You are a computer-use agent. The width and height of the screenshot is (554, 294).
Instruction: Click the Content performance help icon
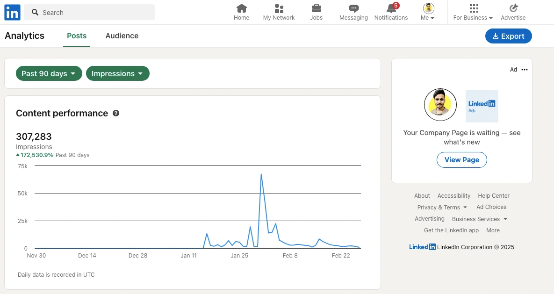click(x=116, y=113)
